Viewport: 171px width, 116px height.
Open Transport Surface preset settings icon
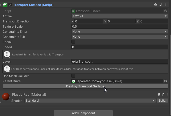tap(161, 5)
